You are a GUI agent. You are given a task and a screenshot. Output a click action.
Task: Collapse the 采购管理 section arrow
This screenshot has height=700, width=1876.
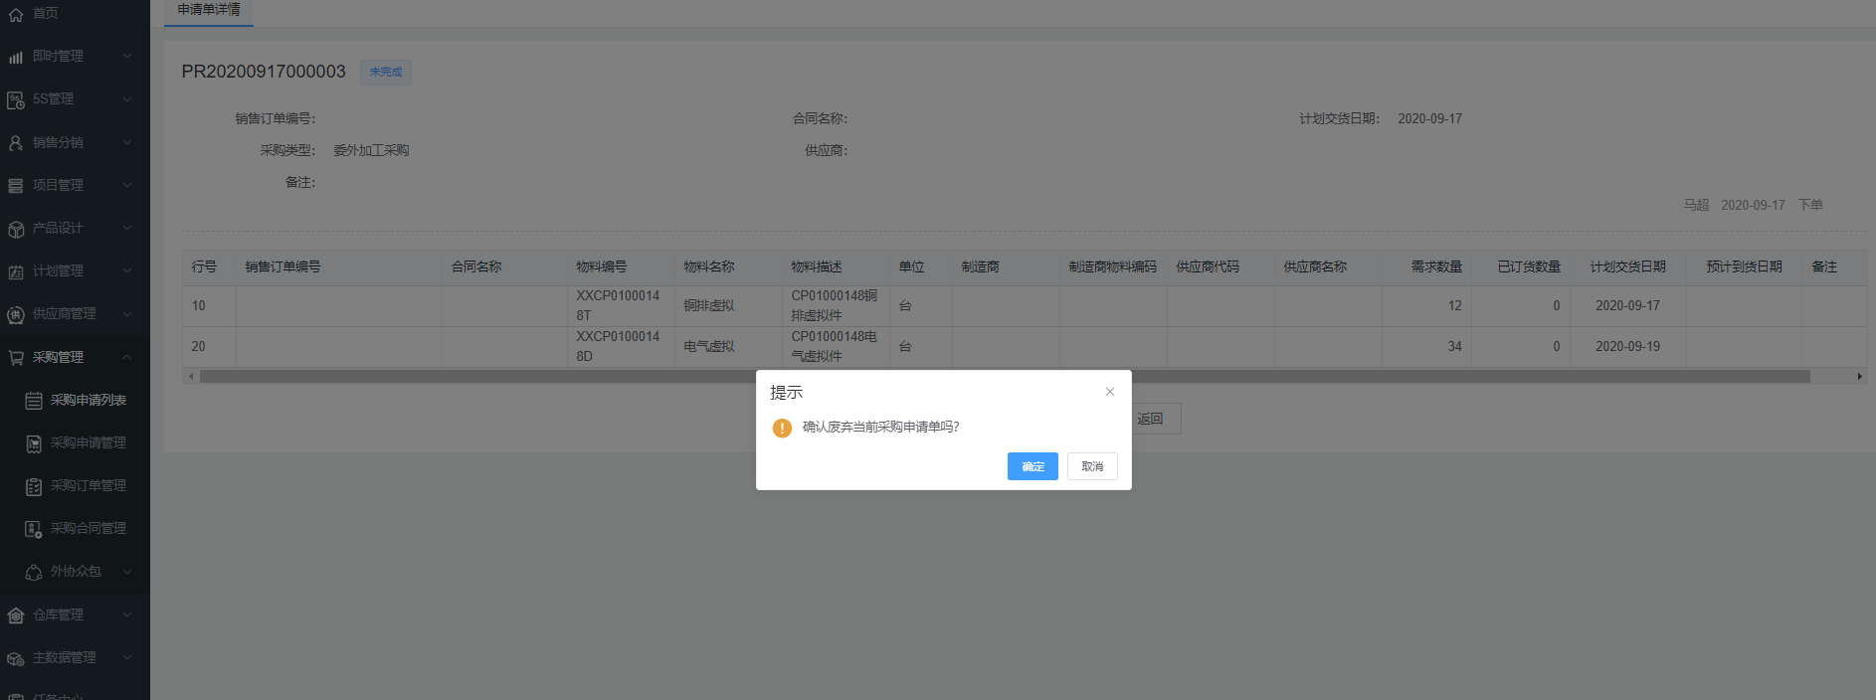pyautogui.click(x=127, y=357)
